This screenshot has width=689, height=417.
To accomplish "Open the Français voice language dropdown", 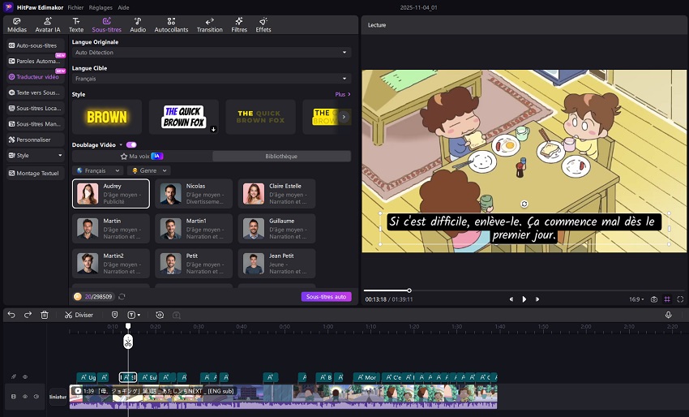I will tap(97, 170).
